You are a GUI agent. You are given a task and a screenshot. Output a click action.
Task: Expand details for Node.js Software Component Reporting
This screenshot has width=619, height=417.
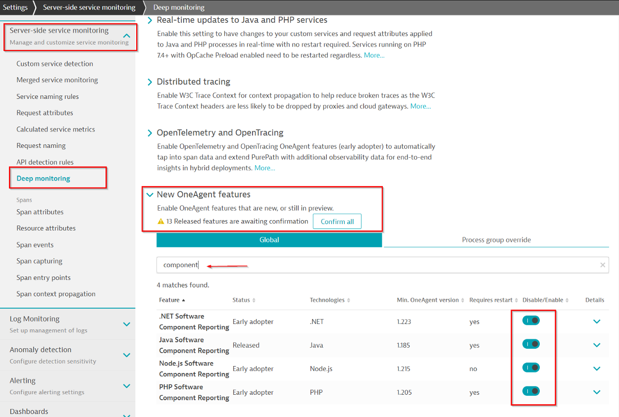pos(597,369)
